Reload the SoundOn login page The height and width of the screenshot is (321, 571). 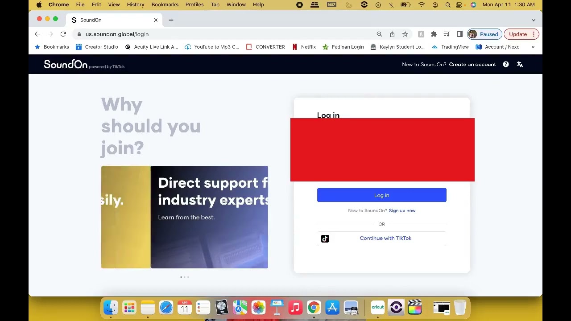click(x=63, y=34)
